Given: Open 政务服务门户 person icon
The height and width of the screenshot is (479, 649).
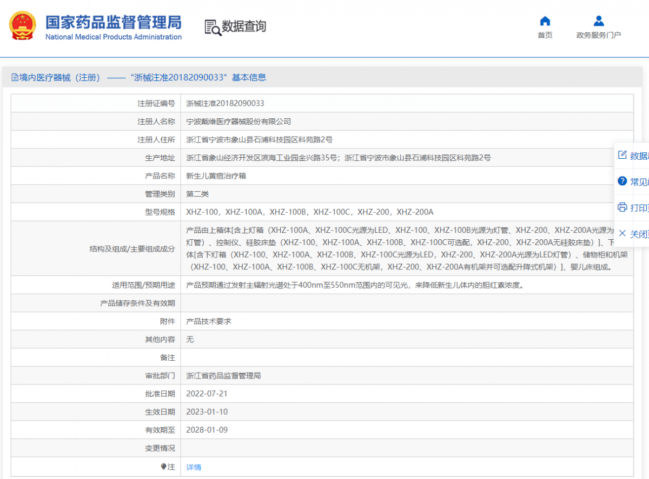Looking at the screenshot, I should [x=599, y=21].
